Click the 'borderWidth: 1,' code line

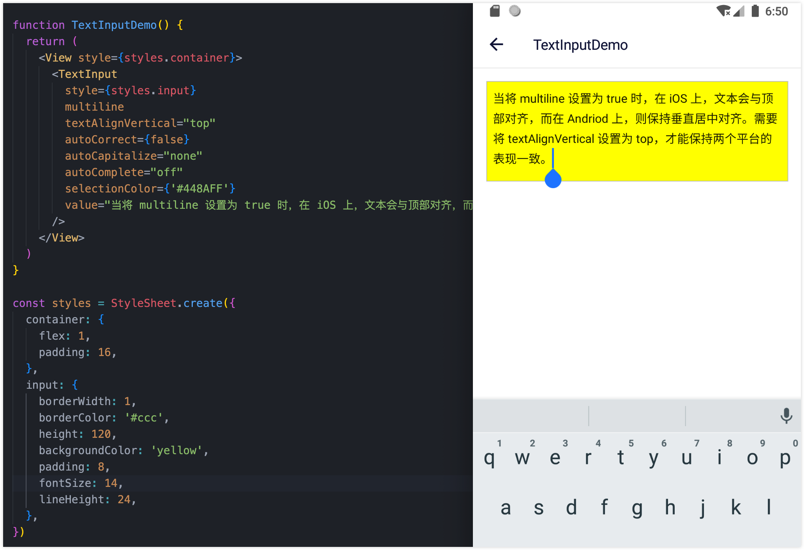[88, 401]
